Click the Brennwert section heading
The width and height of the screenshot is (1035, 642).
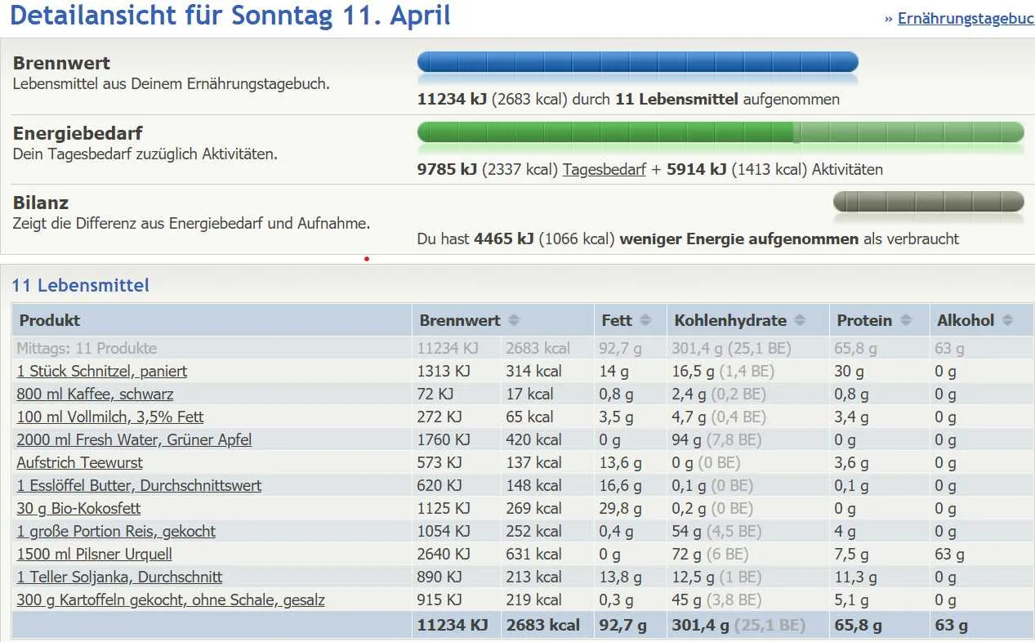[x=61, y=63]
